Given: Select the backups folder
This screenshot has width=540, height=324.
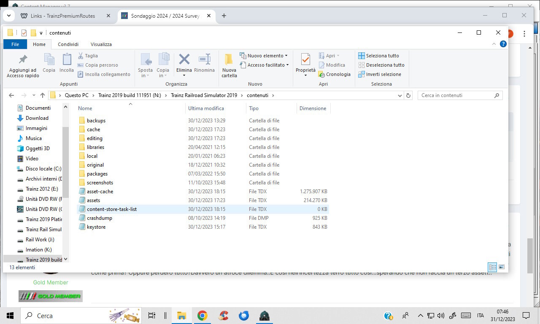Looking at the screenshot, I should click(x=96, y=121).
